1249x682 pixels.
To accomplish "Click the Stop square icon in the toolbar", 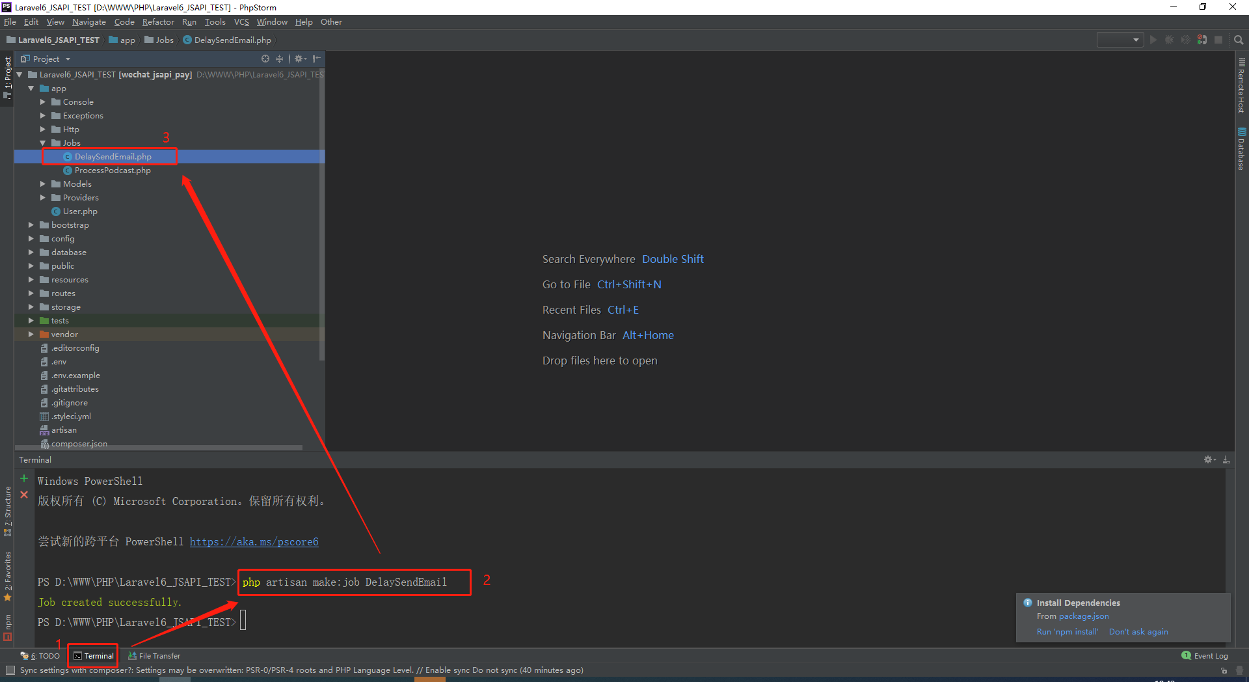I will click(1218, 40).
